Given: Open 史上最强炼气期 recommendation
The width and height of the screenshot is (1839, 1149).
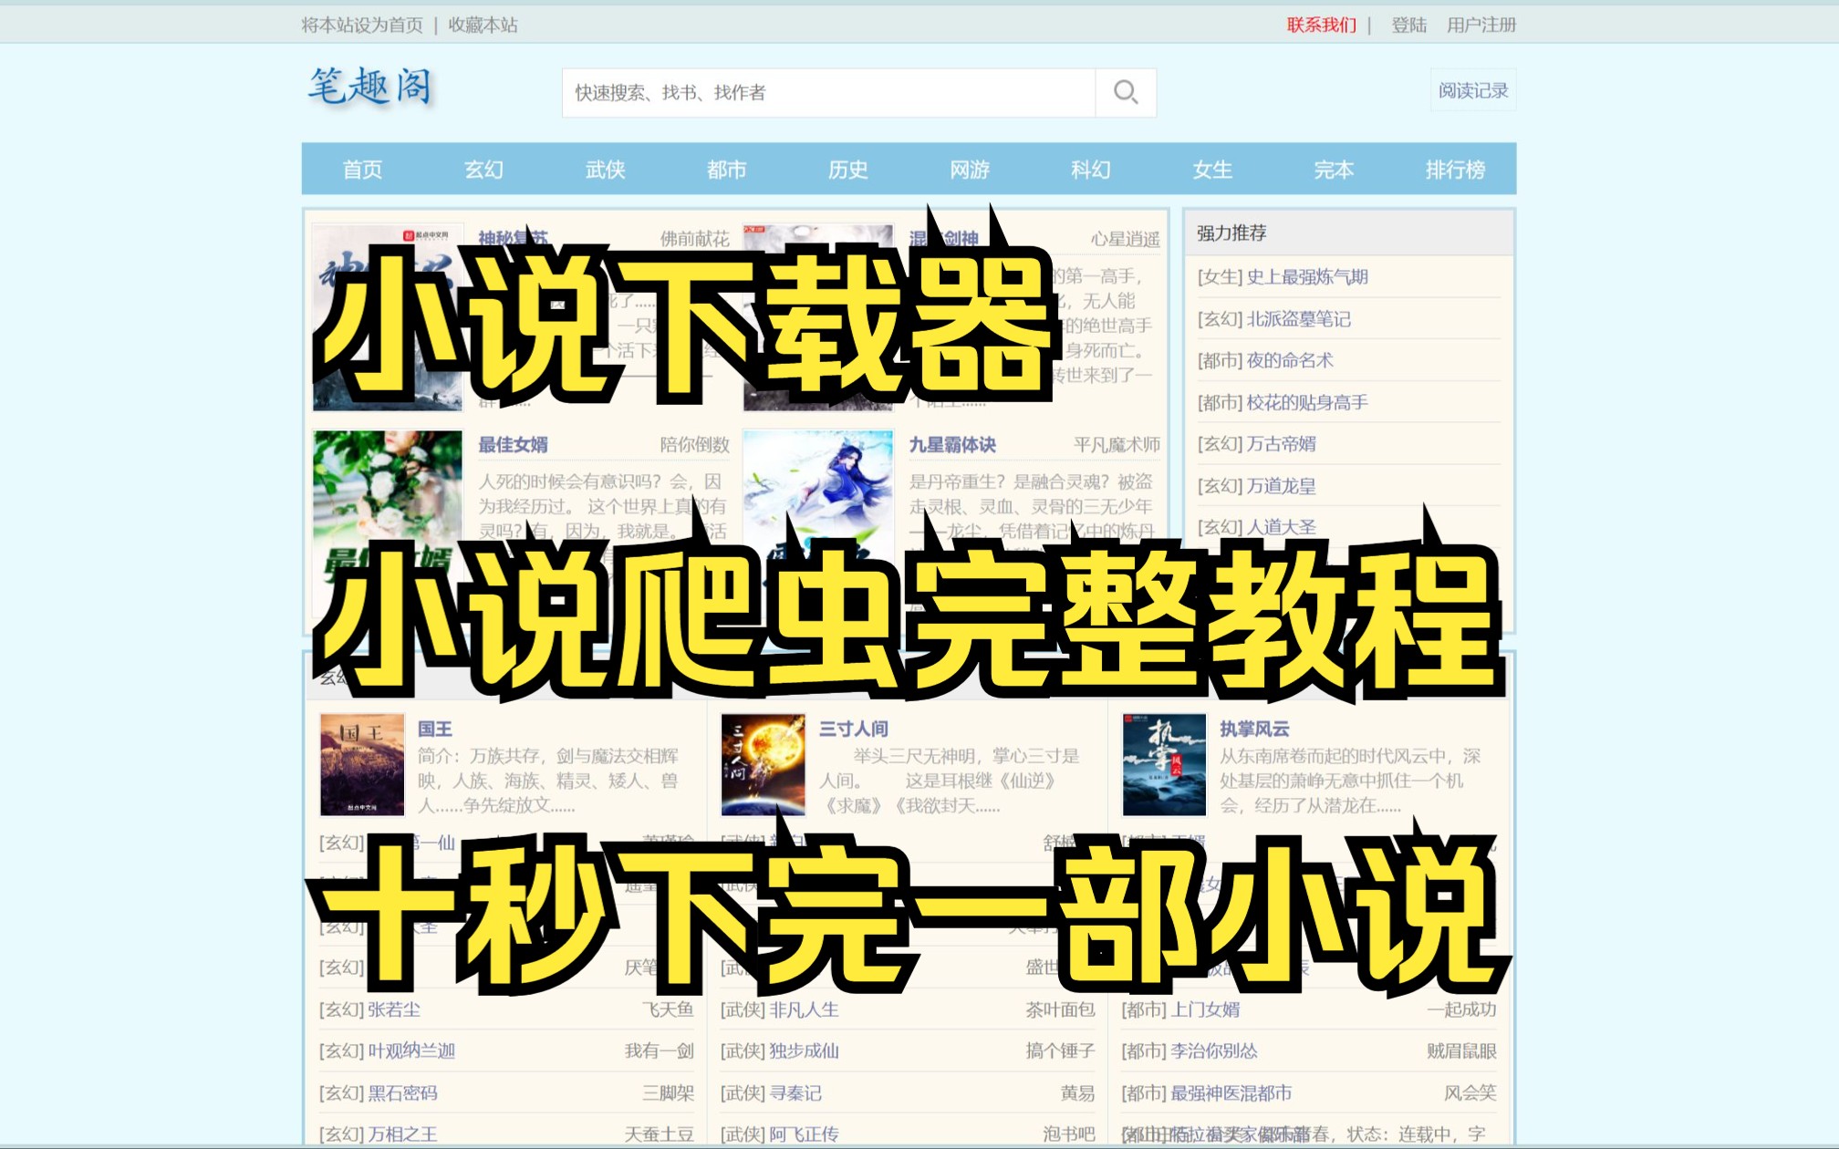Looking at the screenshot, I should (x=1307, y=276).
